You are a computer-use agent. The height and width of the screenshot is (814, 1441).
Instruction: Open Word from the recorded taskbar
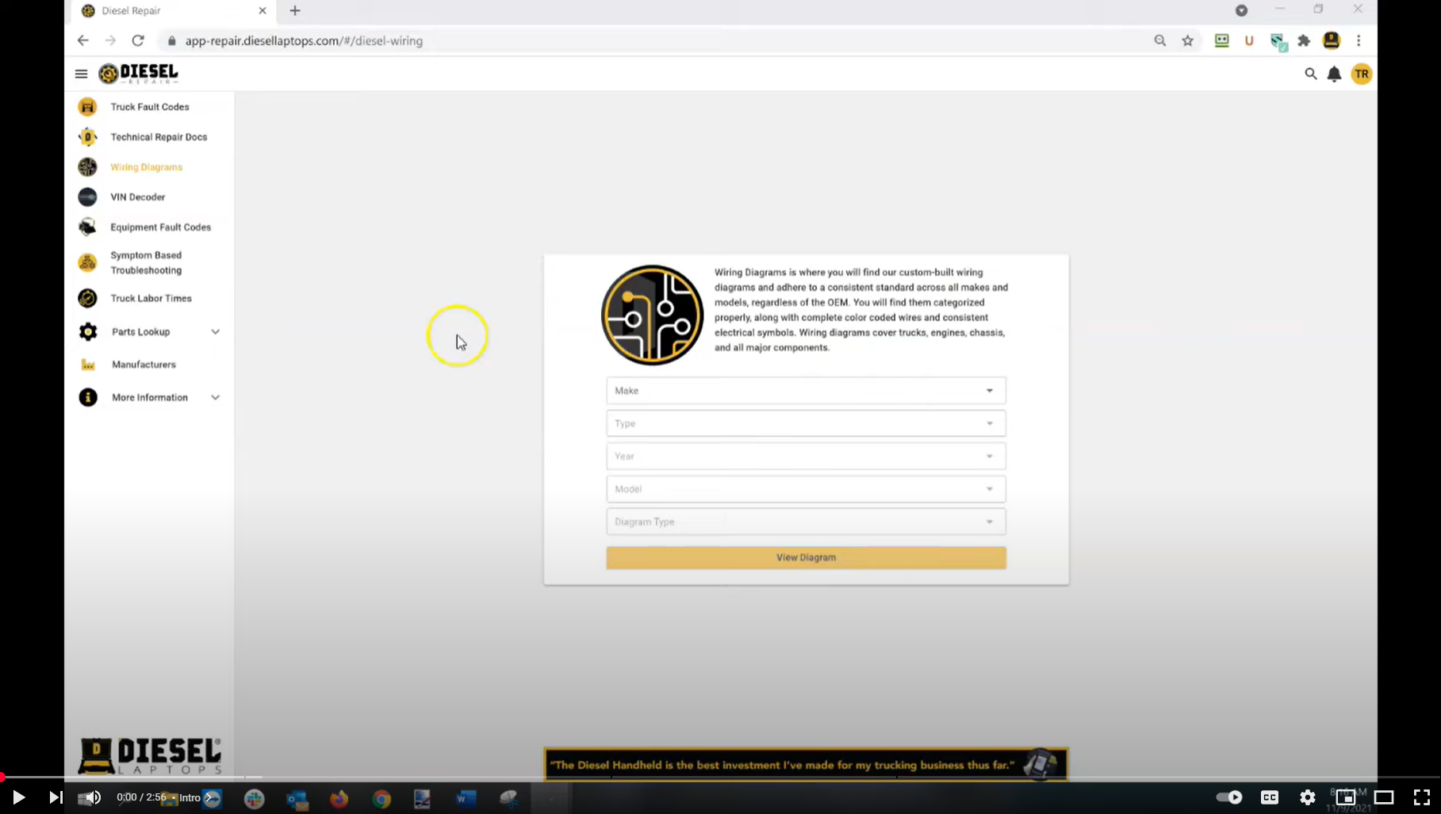click(466, 799)
